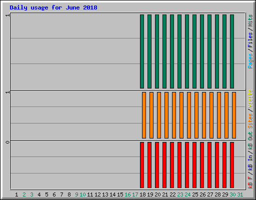256x200 pixels.
Task: Click day label 13 on the x-axis
Action: tap(105, 194)
